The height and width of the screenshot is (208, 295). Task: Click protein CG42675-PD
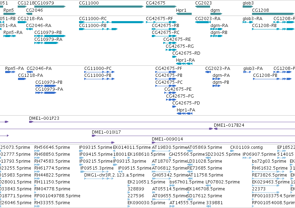click(x=174, y=107)
